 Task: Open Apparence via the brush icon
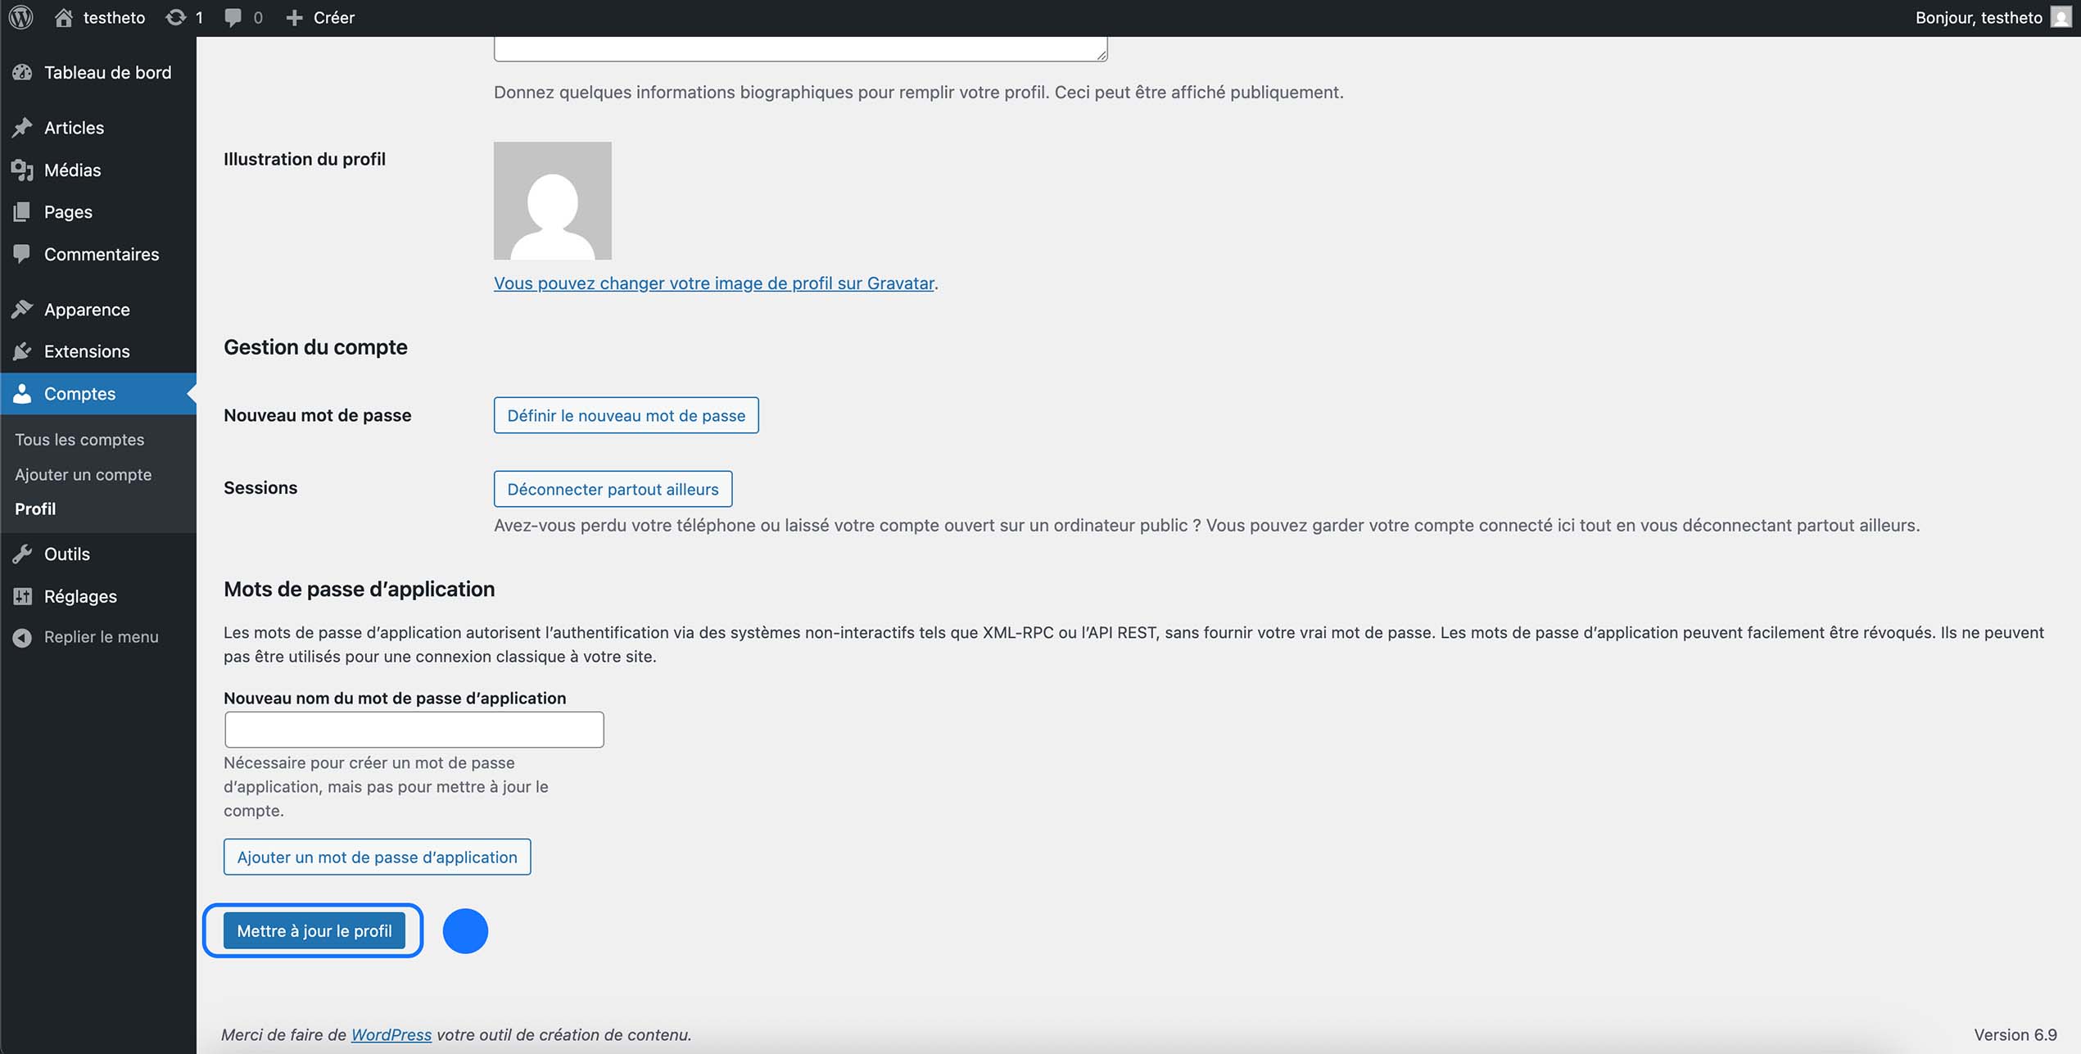click(x=22, y=309)
